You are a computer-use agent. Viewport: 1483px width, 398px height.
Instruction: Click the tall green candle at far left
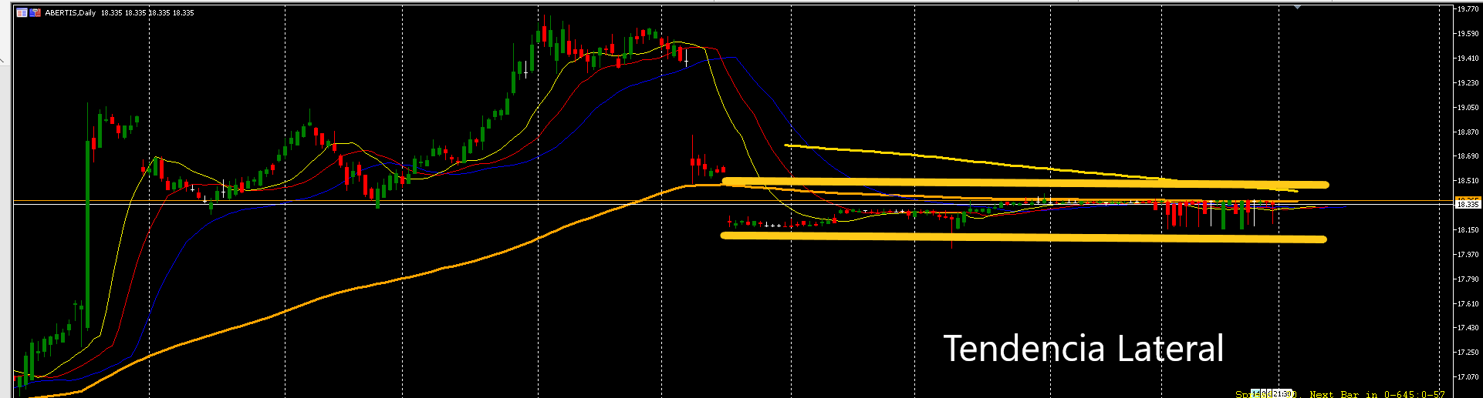point(87,231)
